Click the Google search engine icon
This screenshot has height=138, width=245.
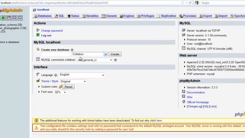click(196, 3)
